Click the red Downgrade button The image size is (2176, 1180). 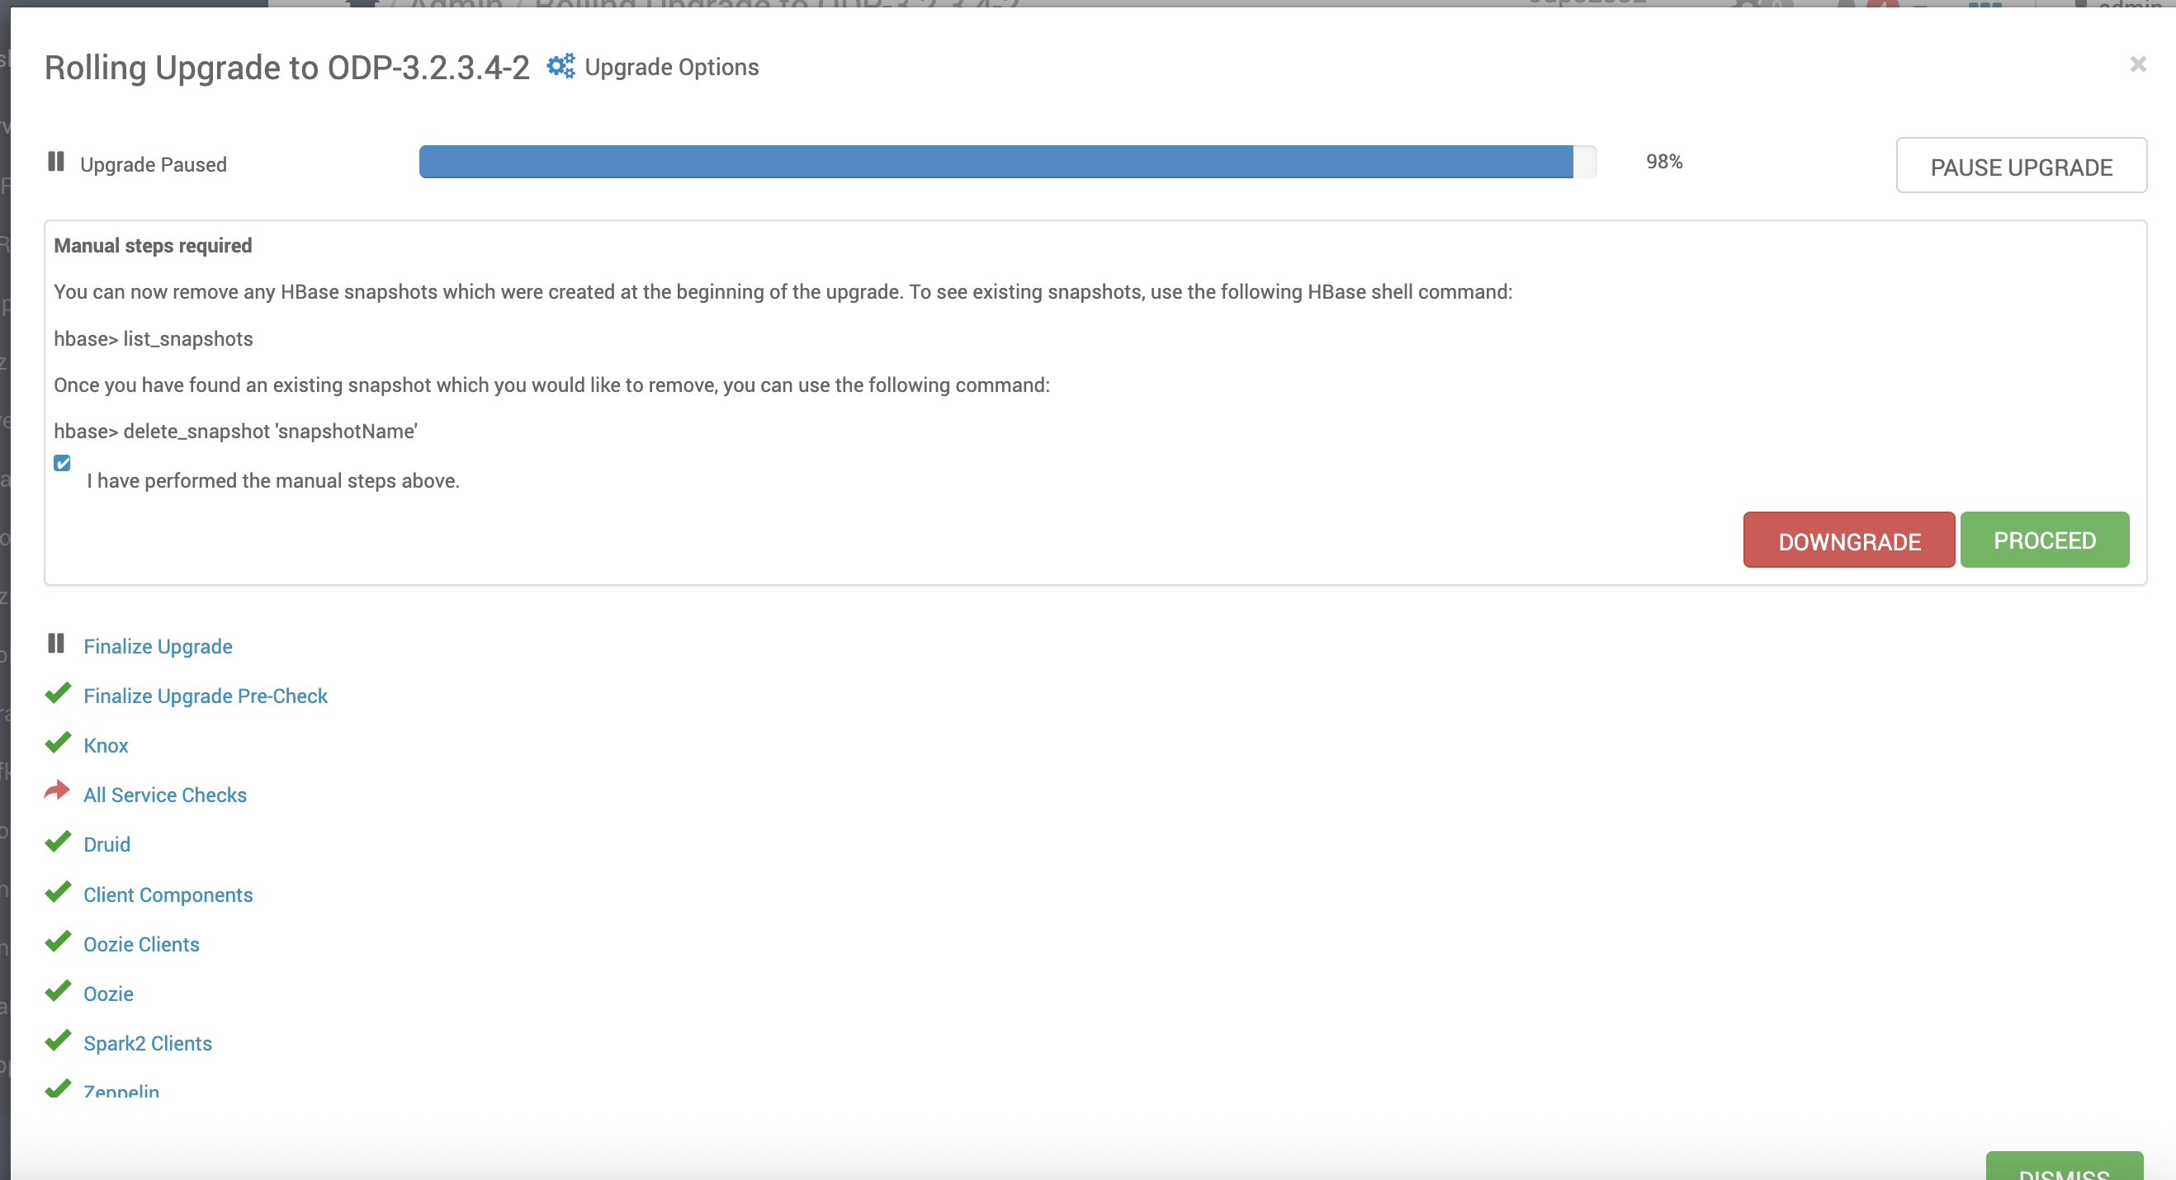point(1848,540)
